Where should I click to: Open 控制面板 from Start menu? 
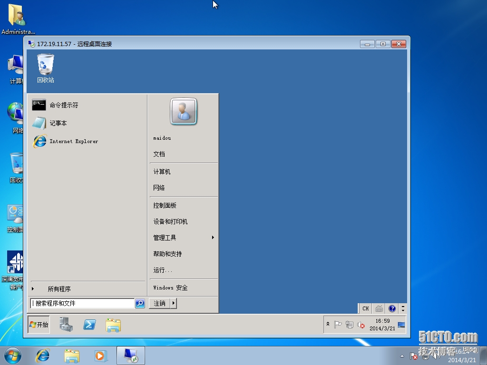coord(165,205)
